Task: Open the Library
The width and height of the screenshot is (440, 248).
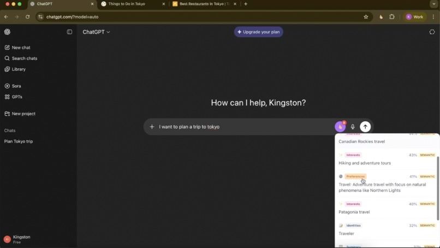Action: click(15, 69)
